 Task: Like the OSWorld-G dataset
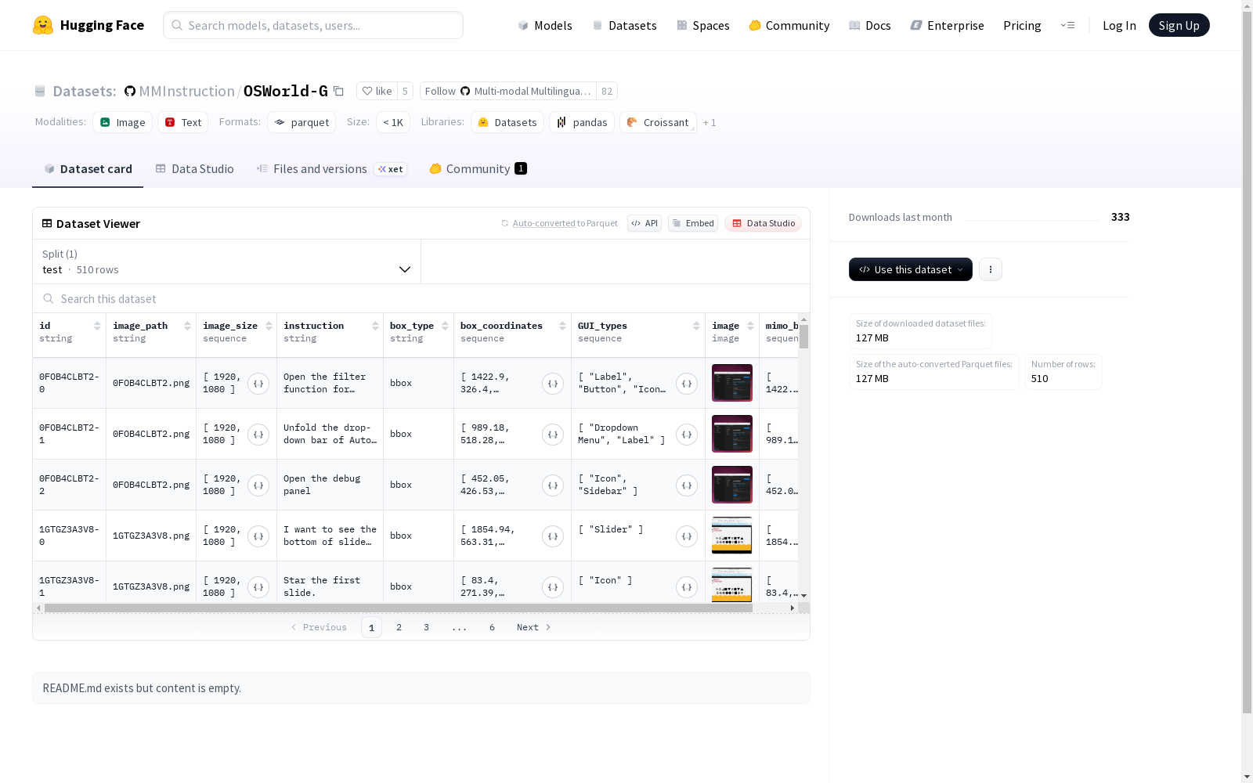377,91
